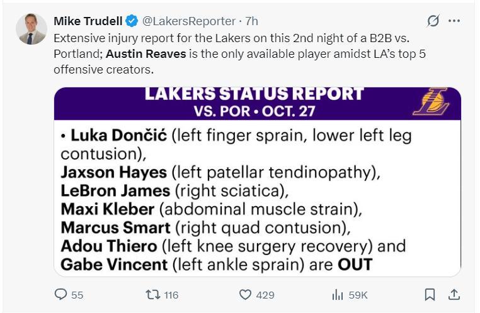
Task: Like the post with heart icon
Action: pyautogui.click(x=246, y=294)
